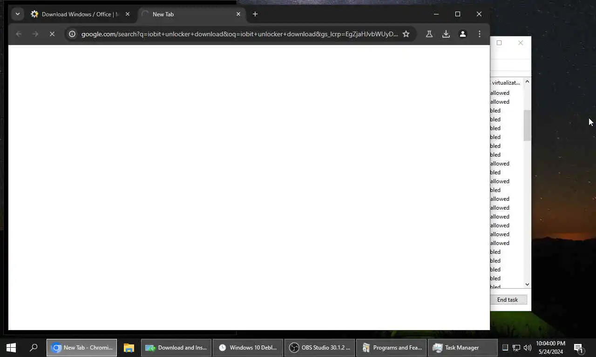
Task: Open clock showing 10:04:00 PM
Action: pos(551,348)
